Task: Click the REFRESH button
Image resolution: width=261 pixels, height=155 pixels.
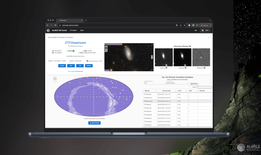Action: [194, 84]
